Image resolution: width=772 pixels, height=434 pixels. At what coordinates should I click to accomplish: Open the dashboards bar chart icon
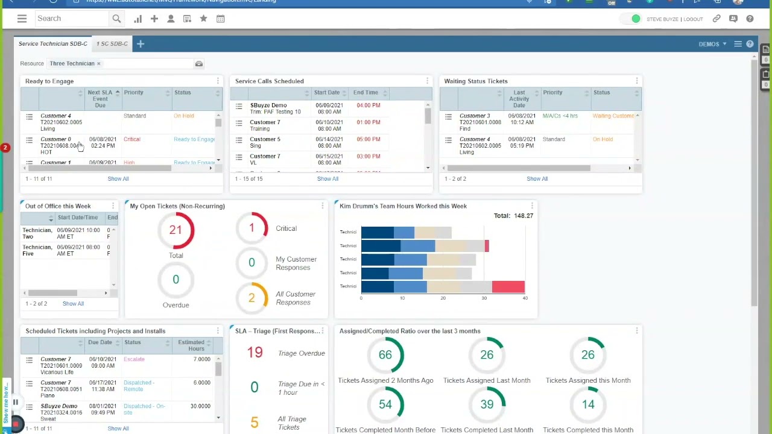138,19
